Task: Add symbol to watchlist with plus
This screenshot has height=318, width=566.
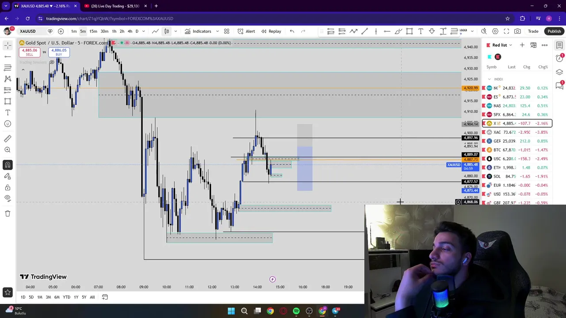Action: (x=522, y=45)
